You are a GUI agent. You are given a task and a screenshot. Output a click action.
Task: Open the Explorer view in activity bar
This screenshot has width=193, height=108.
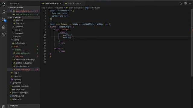4,4
